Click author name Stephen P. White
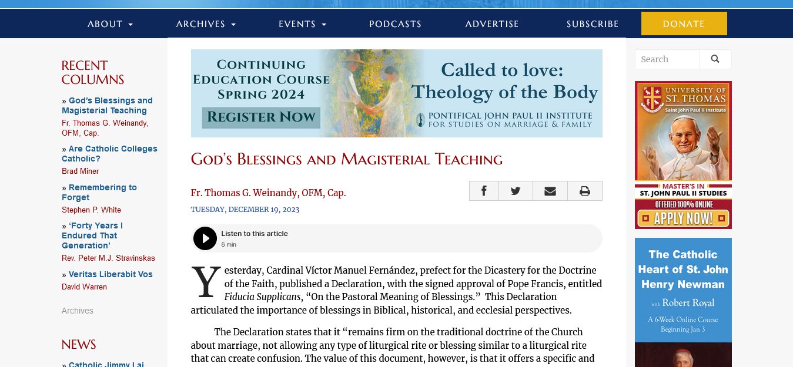The height and width of the screenshot is (367, 793). [x=91, y=210]
